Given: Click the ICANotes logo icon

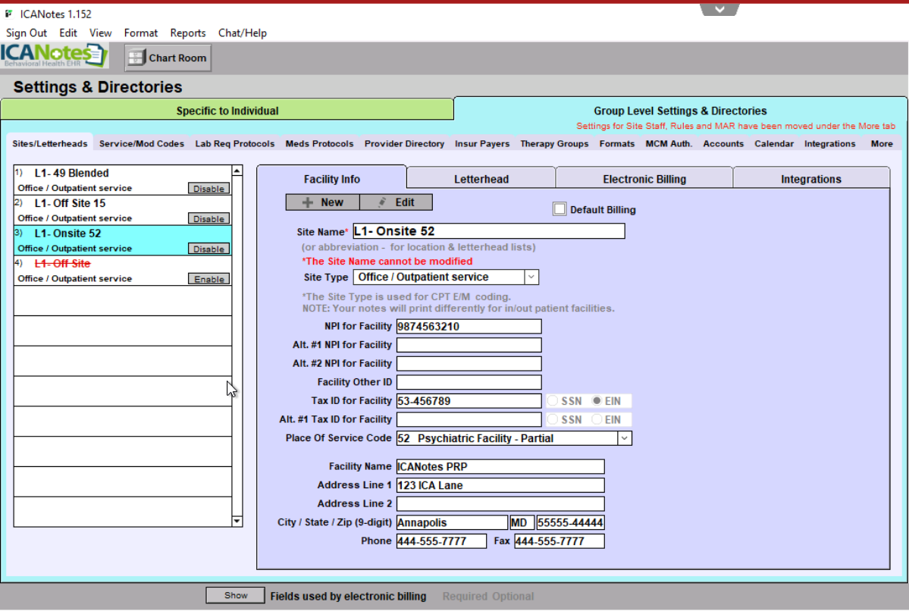Looking at the screenshot, I should (54, 56).
